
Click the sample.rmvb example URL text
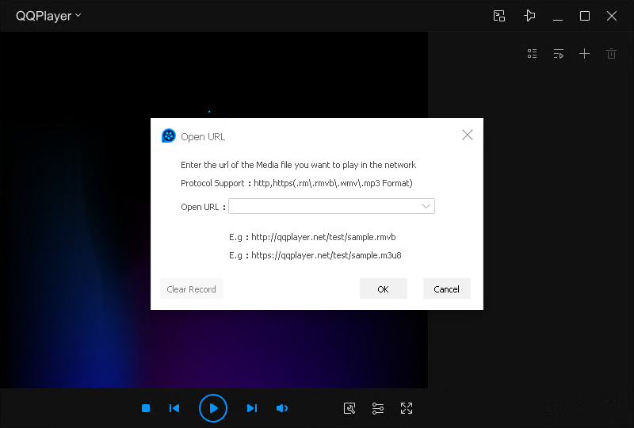[x=323, y=237]
